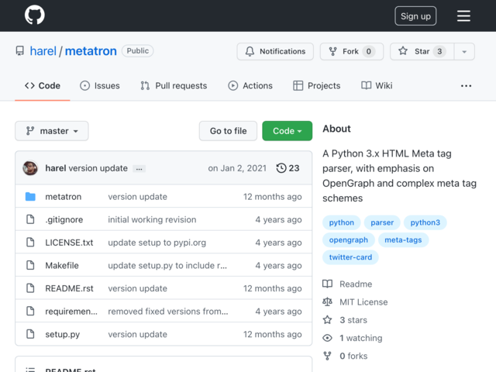
Task: Expand the green Code download dropdown
Action: click(x=288, y=131)
